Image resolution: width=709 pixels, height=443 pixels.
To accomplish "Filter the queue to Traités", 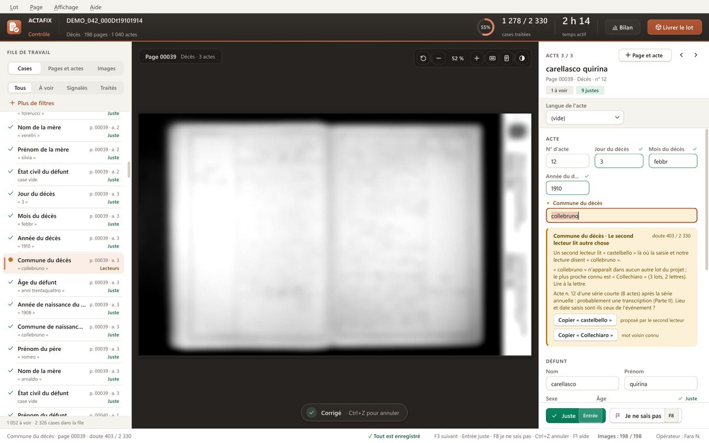I will pos(108,88).
